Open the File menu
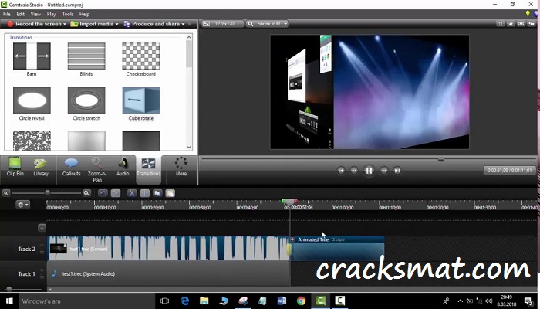This screenshot has height=309, width=540. pos(6,14)
